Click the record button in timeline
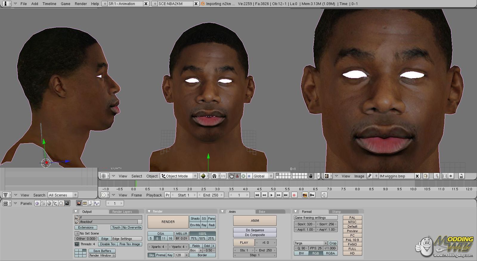The width and height of the screenshot is (477, 261). pos(294,195)
